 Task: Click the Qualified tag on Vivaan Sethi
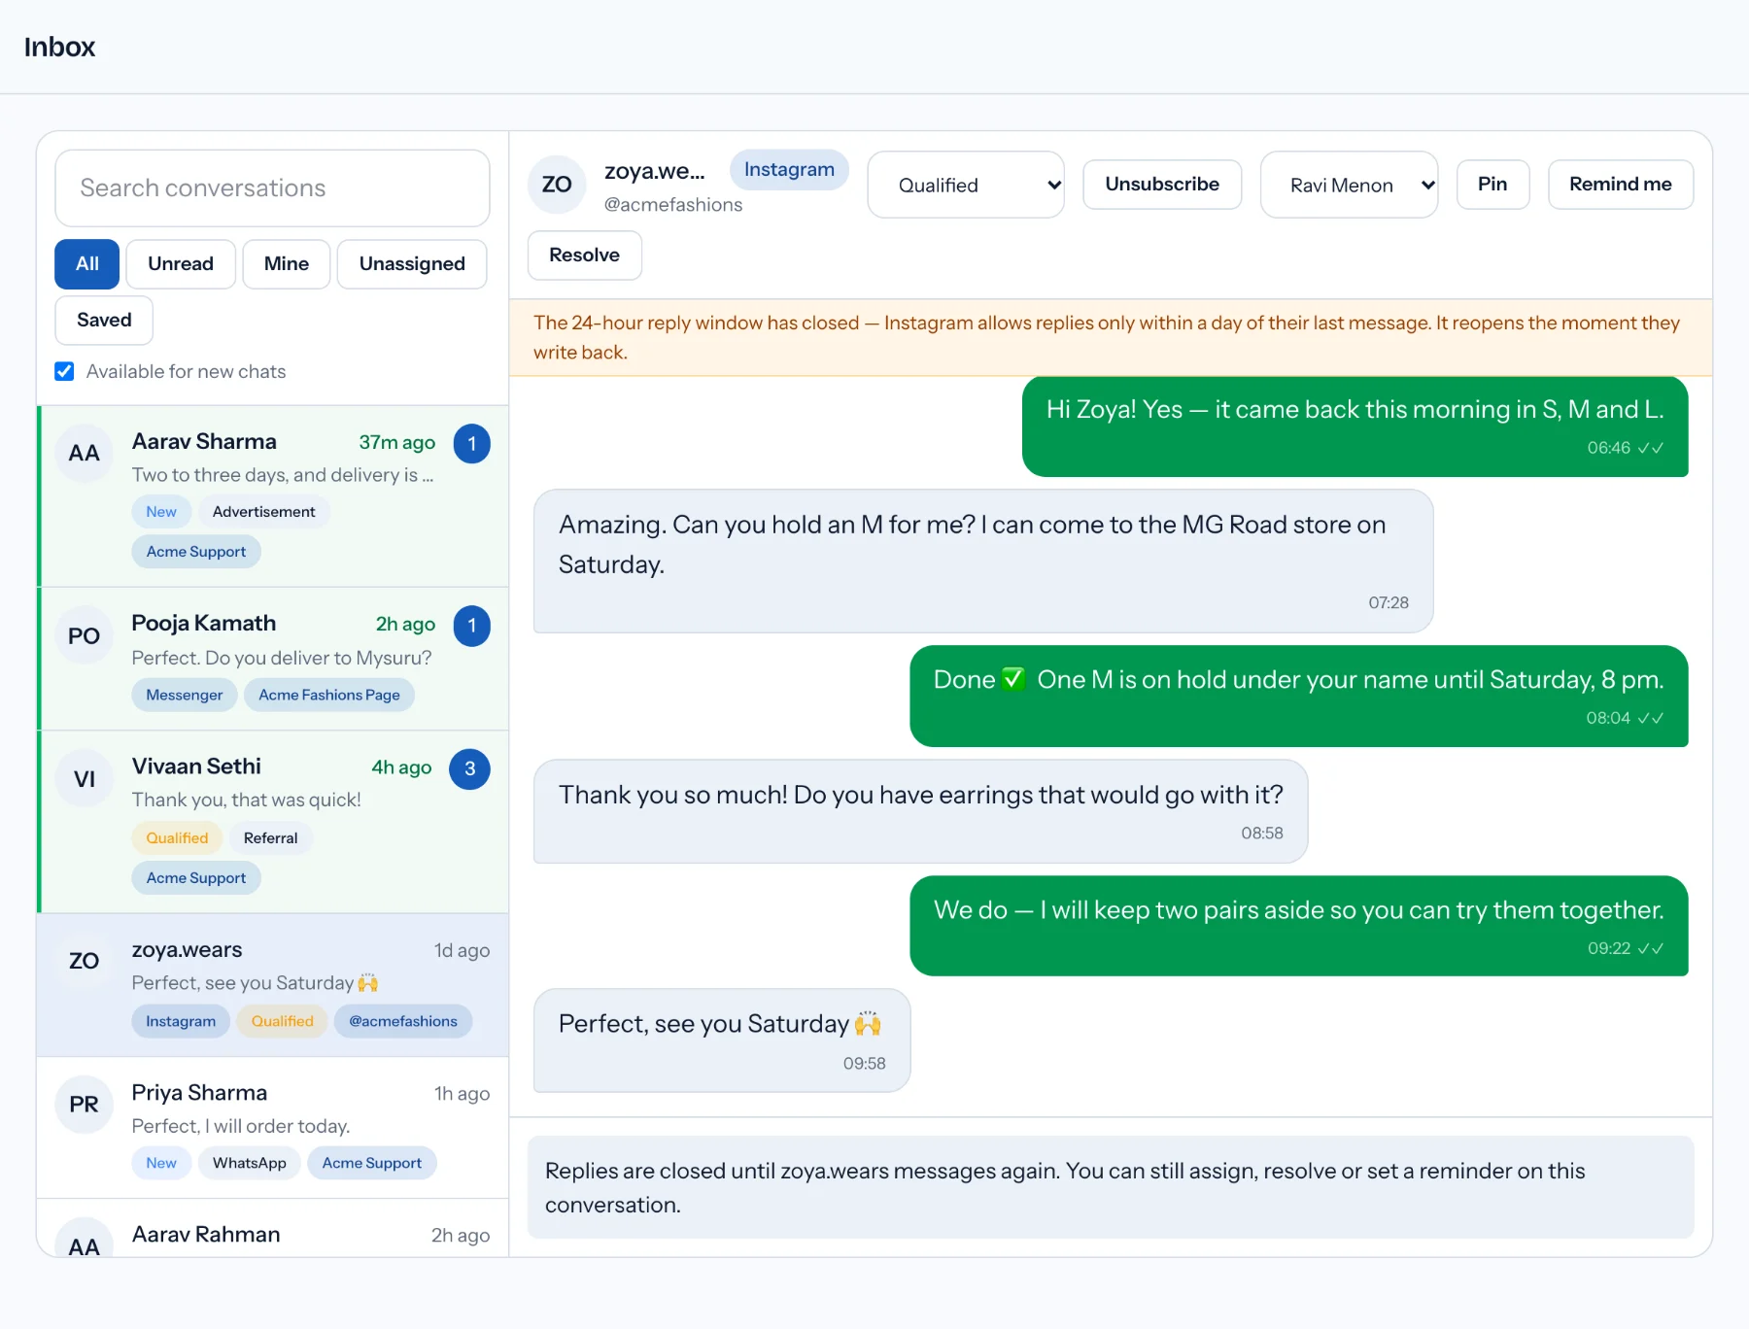(177, 838)
